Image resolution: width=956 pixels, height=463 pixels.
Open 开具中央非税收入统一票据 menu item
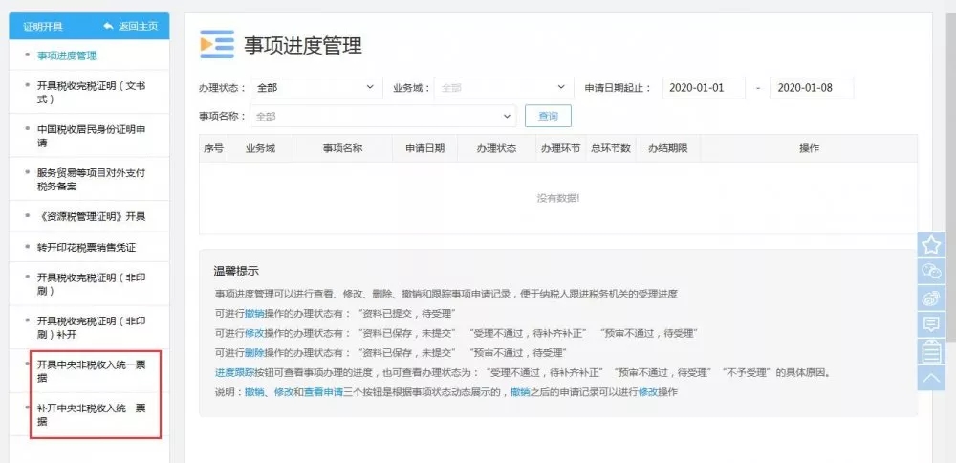point(91,370)
